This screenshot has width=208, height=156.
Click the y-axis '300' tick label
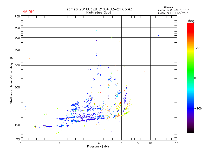coord(17,65)
